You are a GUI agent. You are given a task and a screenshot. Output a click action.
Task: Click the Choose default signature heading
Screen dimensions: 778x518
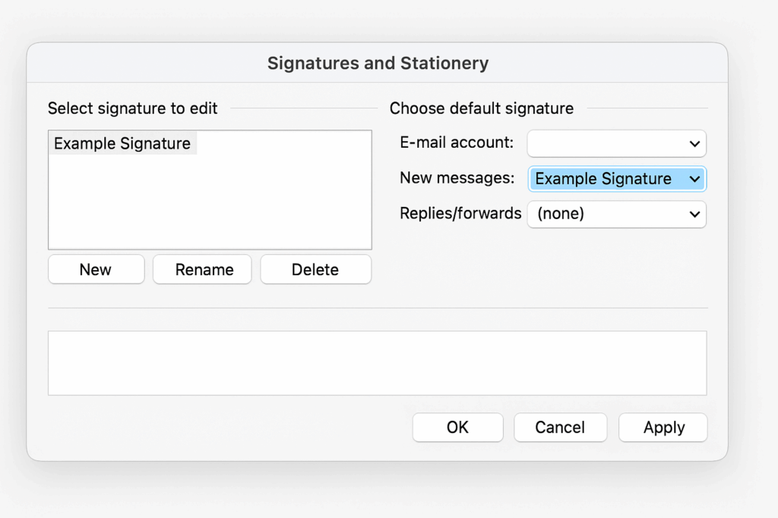(481, 108)
